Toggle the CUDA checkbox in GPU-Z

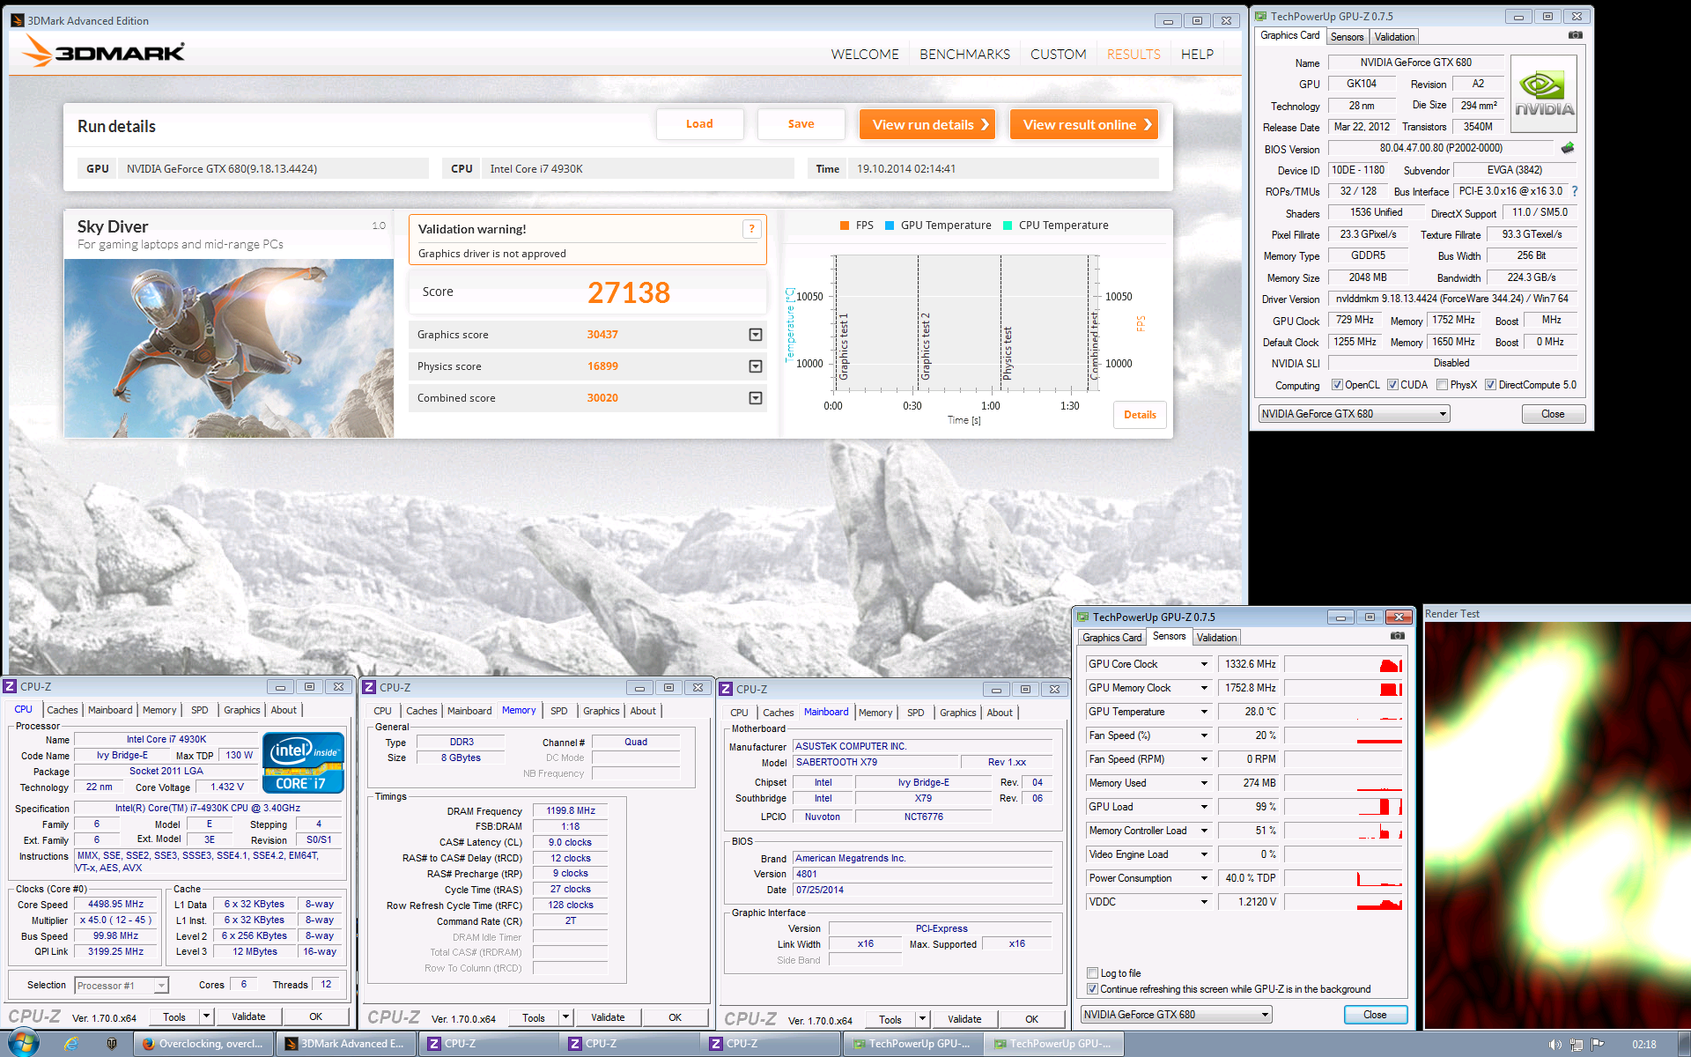tap(1392, 385)
